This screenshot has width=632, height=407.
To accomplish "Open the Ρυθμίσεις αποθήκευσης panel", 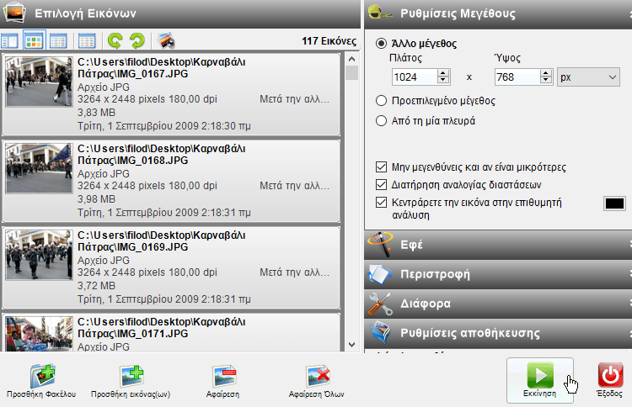I will click(x=497, y=333).
